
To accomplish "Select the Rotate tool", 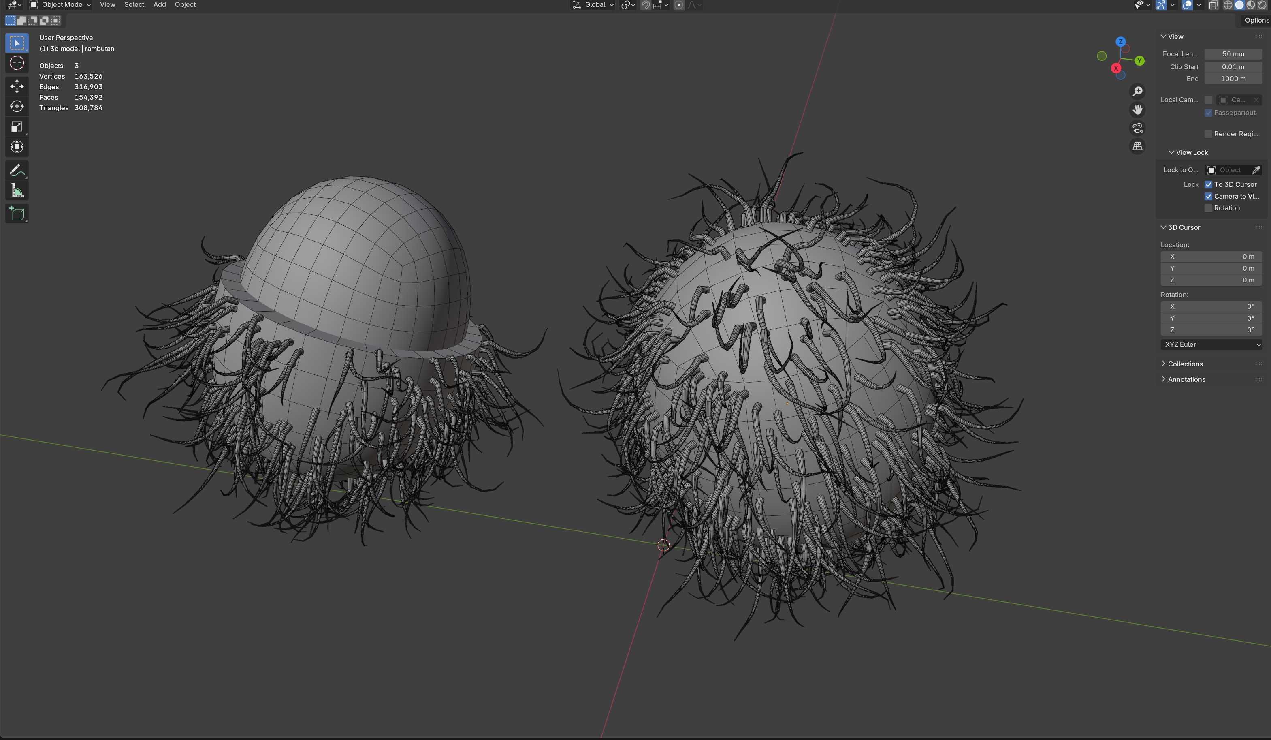I will [x=17, y=107].
